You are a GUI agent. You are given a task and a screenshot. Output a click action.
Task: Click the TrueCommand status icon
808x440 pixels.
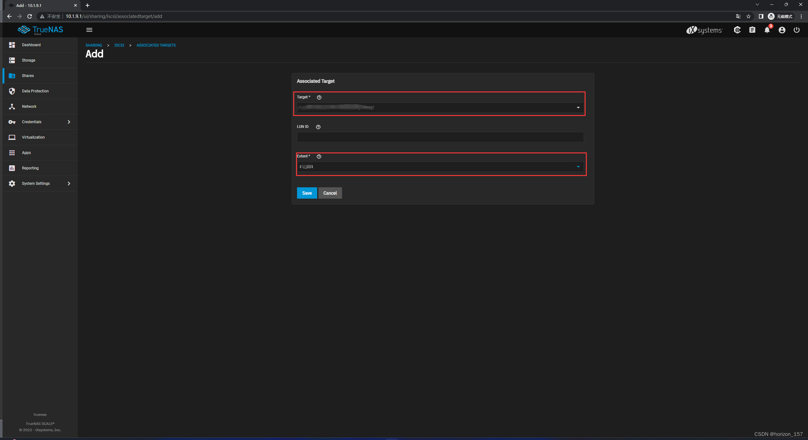point(737,30)
